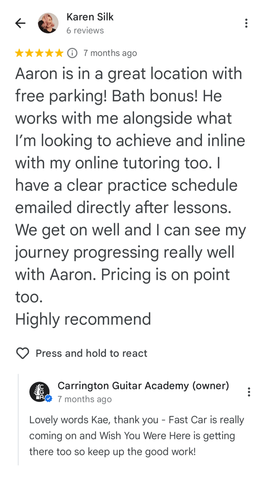Open the 6 reviews link
269x478 pixels.
85,30
